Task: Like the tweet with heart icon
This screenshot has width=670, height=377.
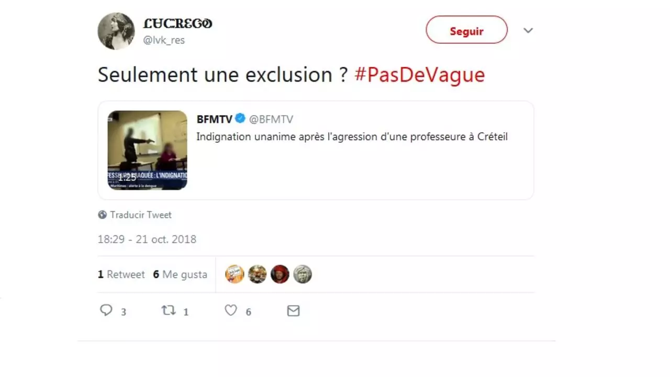Action: (231, 311)
